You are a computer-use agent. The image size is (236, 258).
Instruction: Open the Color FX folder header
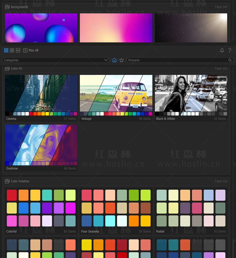tap(14, 68)
